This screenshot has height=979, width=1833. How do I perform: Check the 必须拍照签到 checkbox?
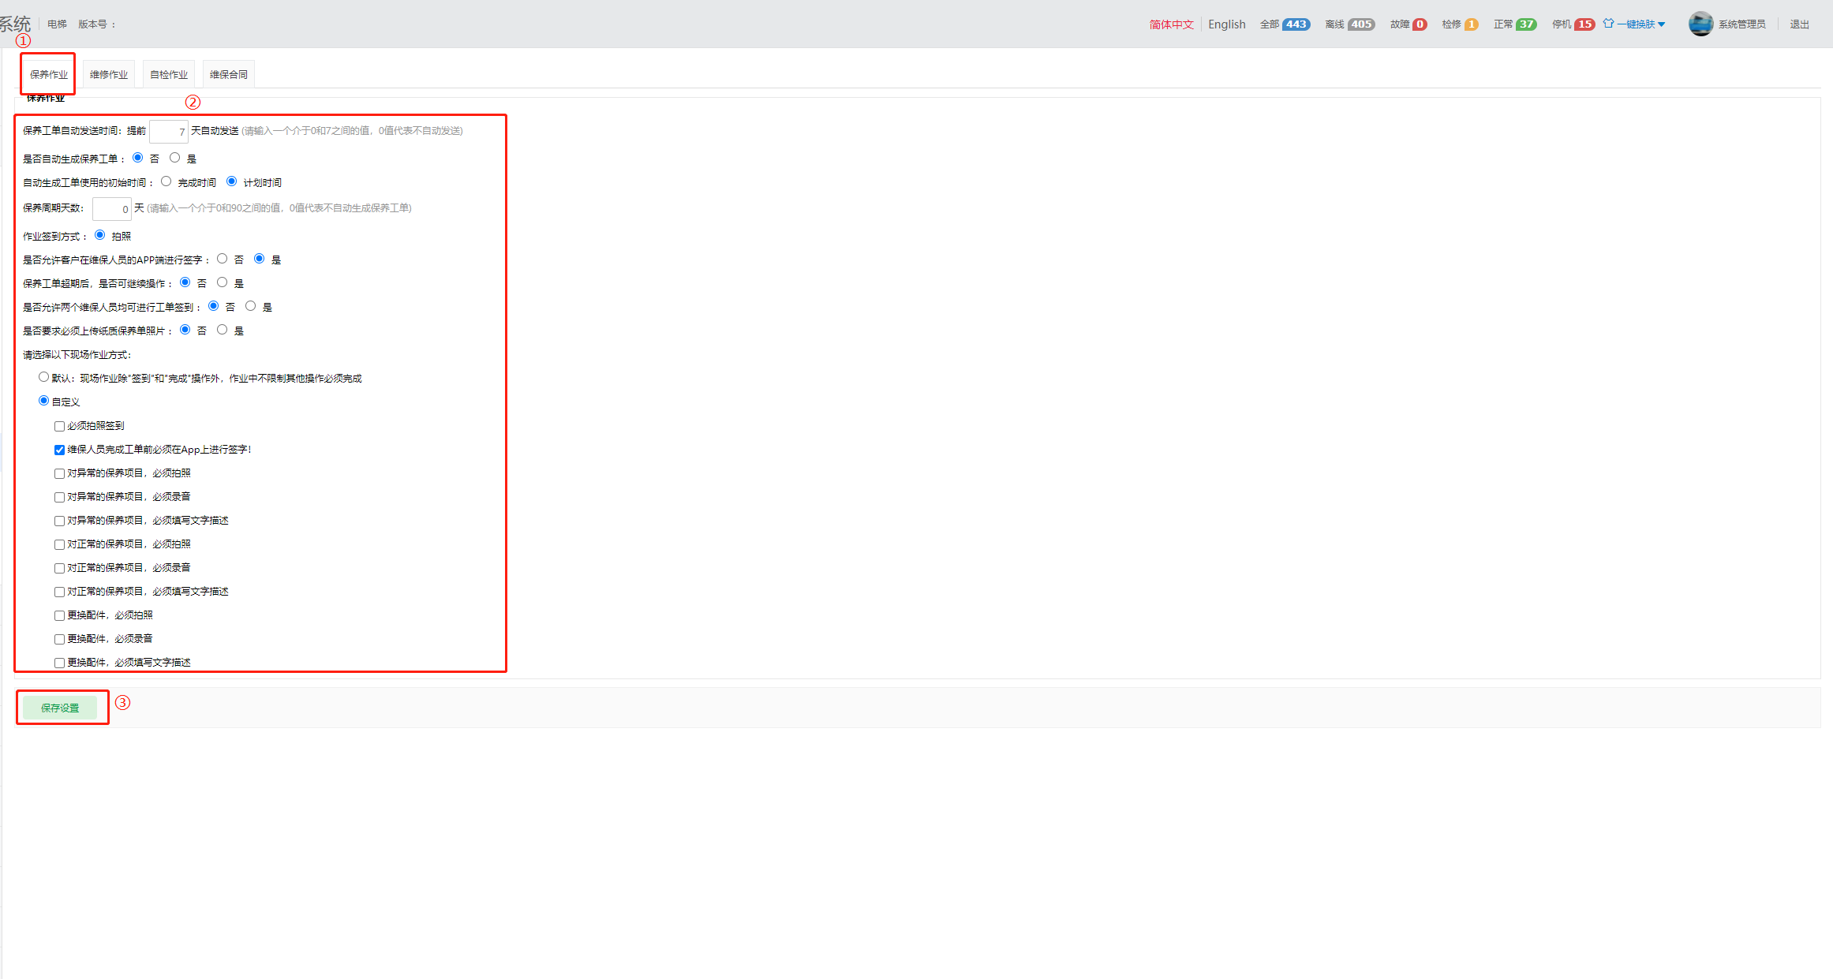pos(59,426)
